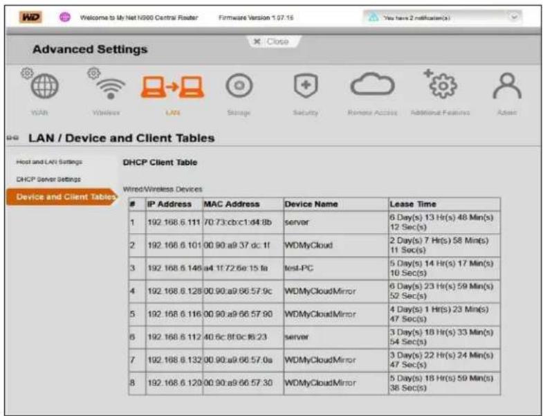Click the WD logo
Viewport: 543px width, 416px height.
pyautogui.click(x=31, y=17)
